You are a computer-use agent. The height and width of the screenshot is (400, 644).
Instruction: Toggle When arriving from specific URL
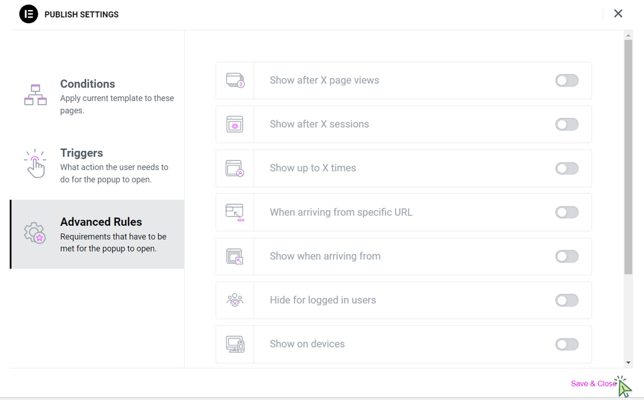tap(567, 212)
